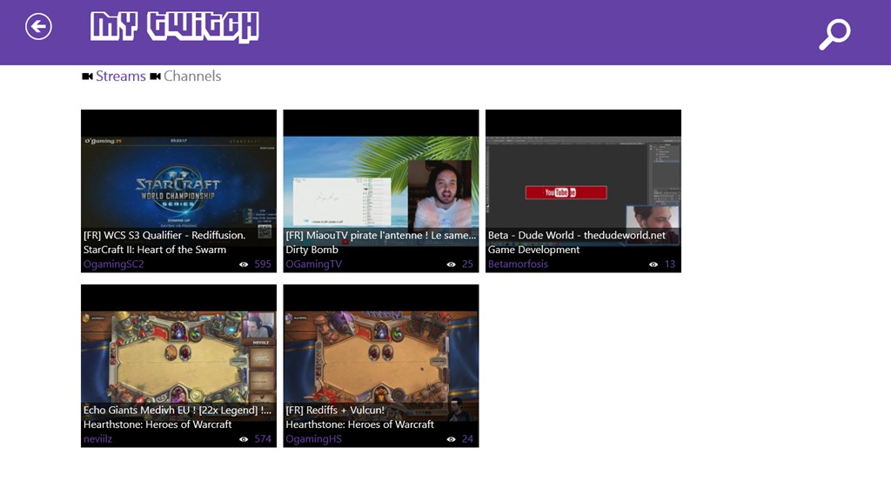Click the viewer count 595
Viewport: 891px width, 501px height.
click(263, 264)
